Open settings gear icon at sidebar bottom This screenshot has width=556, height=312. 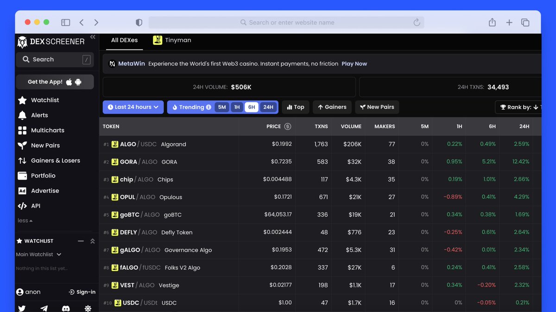(88, 308)
